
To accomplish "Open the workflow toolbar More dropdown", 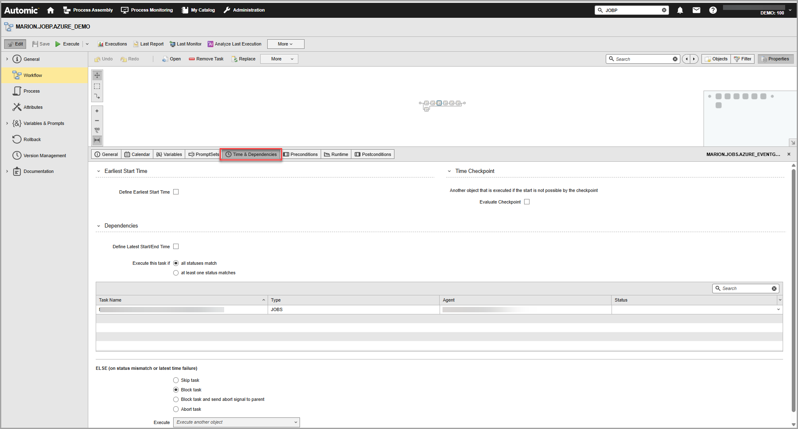I will tap(279, 59).
